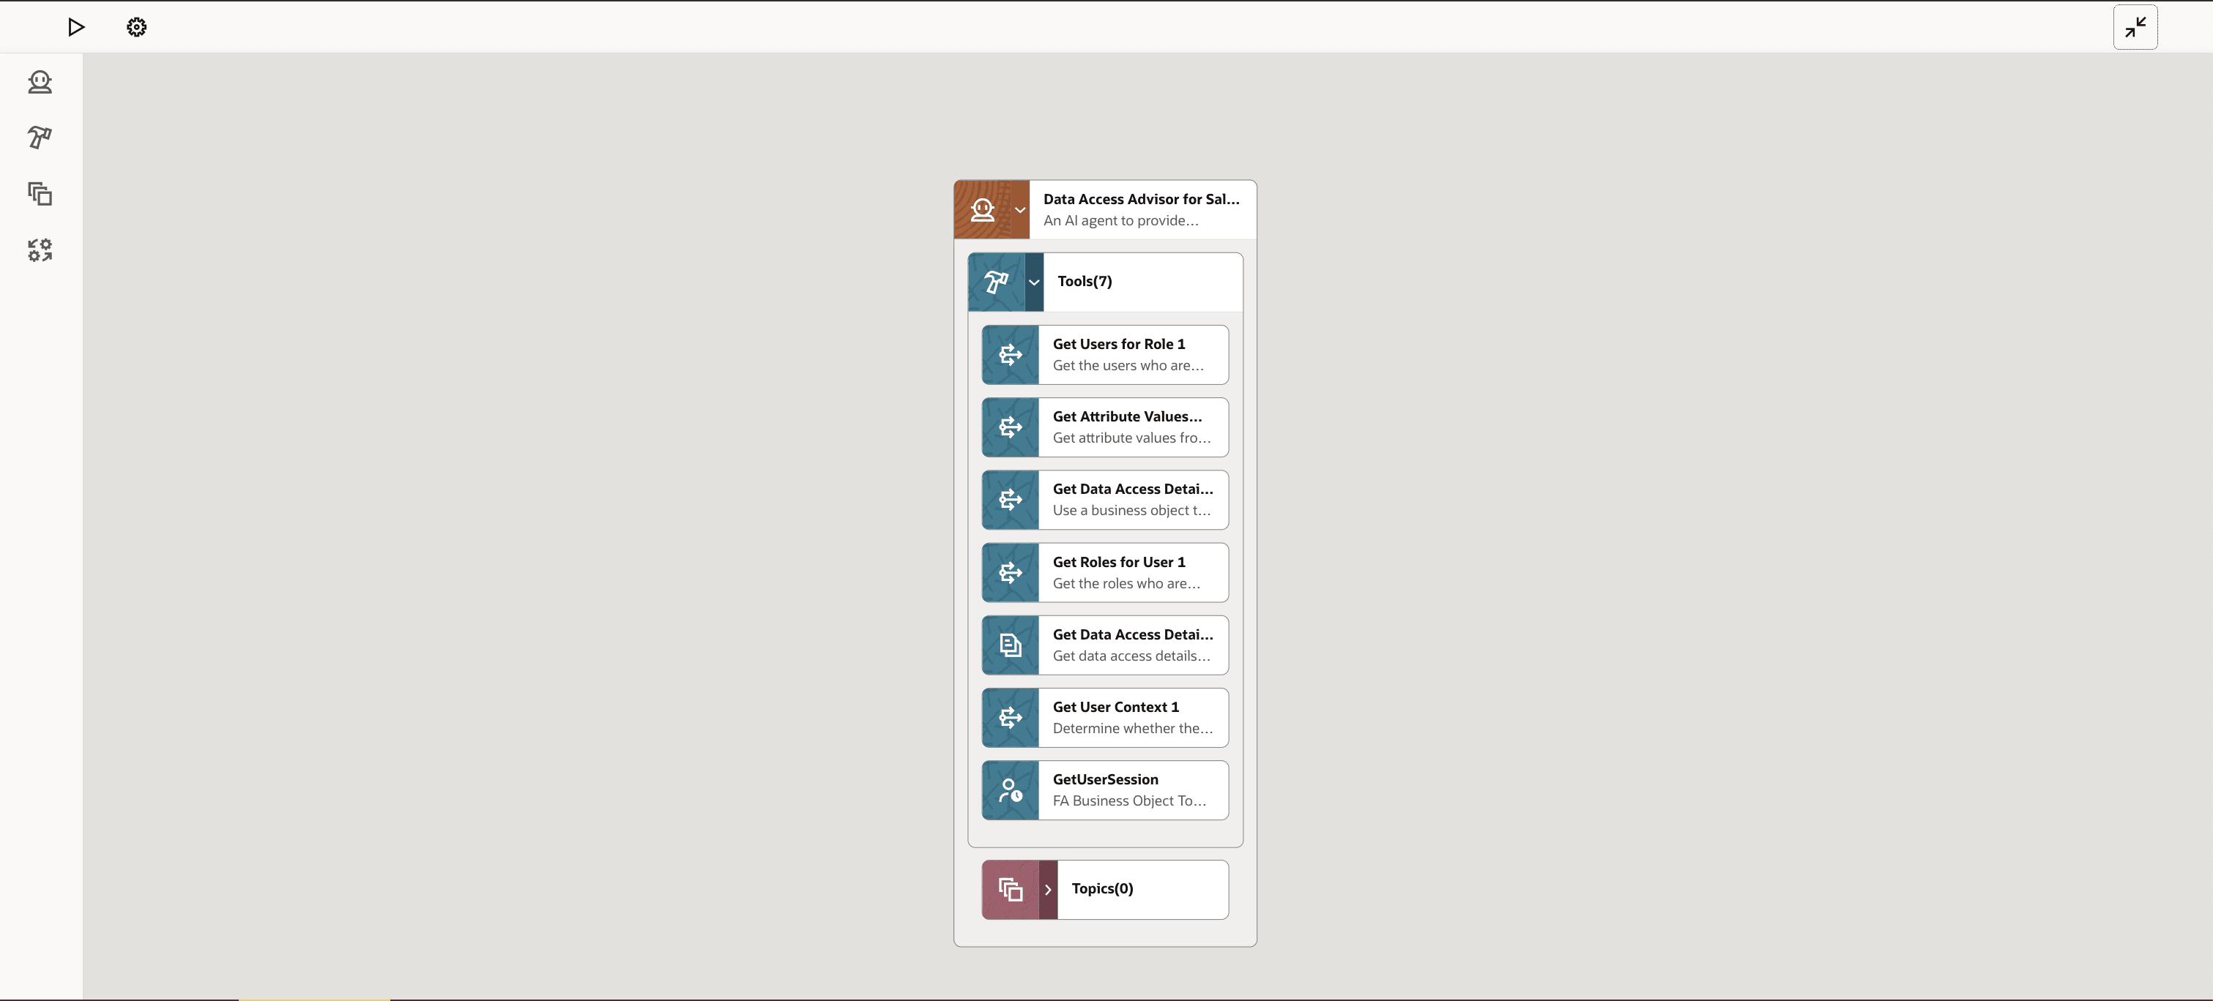Select the Tools(7) panel header
Viewport: 2213px width, 1001px height.
[1141, 281]
